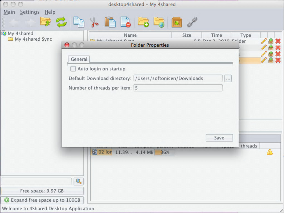Click pencil edit icon in My 4shared Sync row

point(264,41)
